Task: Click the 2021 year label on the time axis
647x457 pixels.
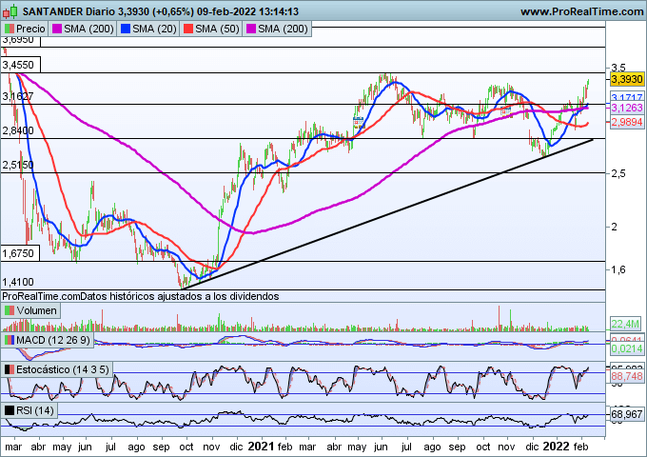Action: 261,447
